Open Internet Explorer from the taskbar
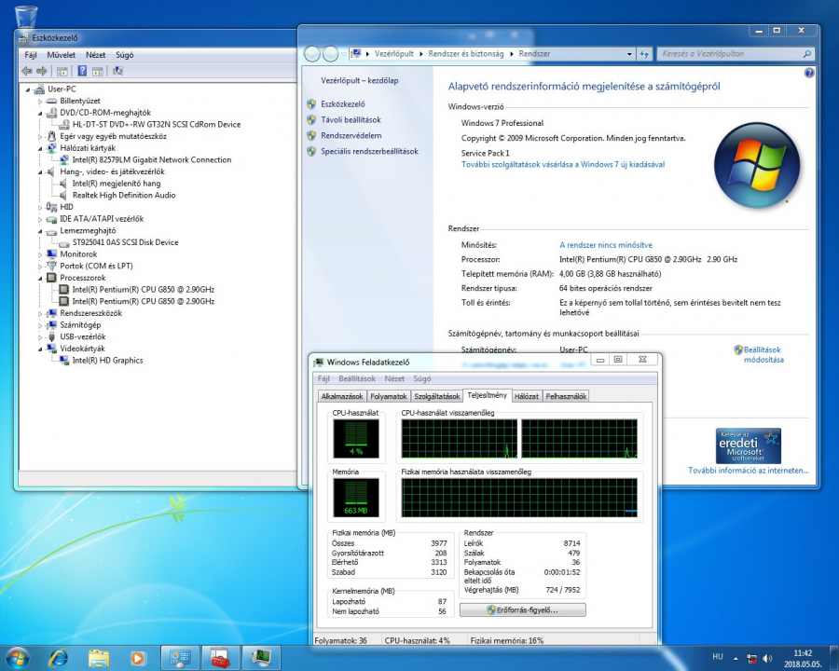The height and width of the screenshot is (671, 839). 59,658
